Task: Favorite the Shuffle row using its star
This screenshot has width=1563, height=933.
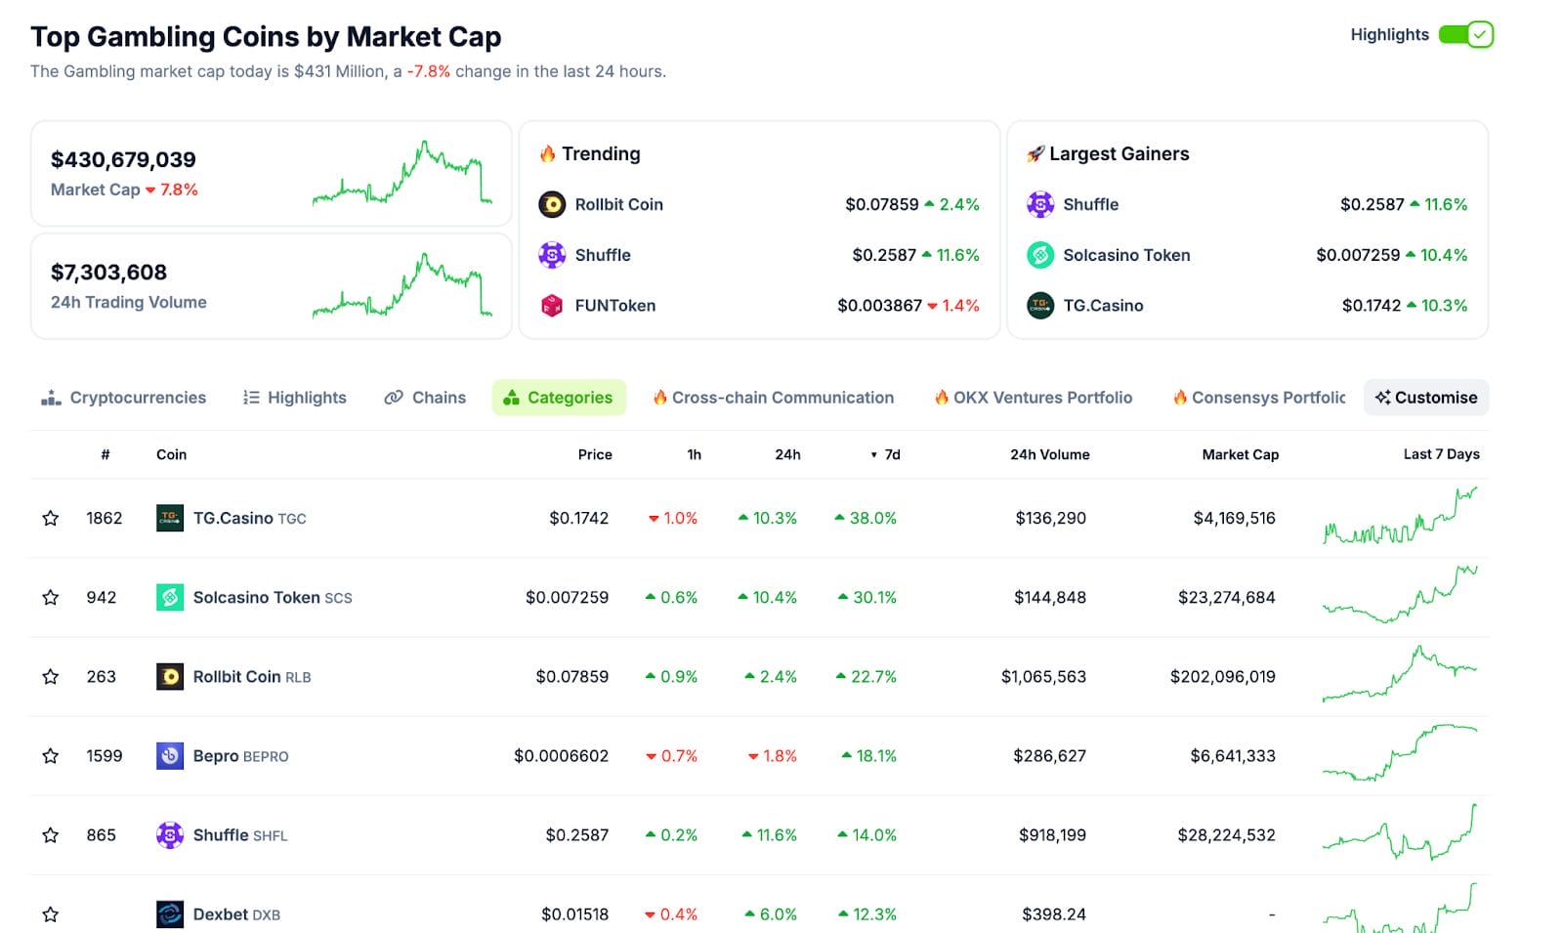Action: [x=50, y=834]
